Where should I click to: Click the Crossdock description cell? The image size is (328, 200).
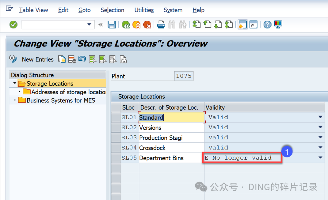click(x=172, y=148)
